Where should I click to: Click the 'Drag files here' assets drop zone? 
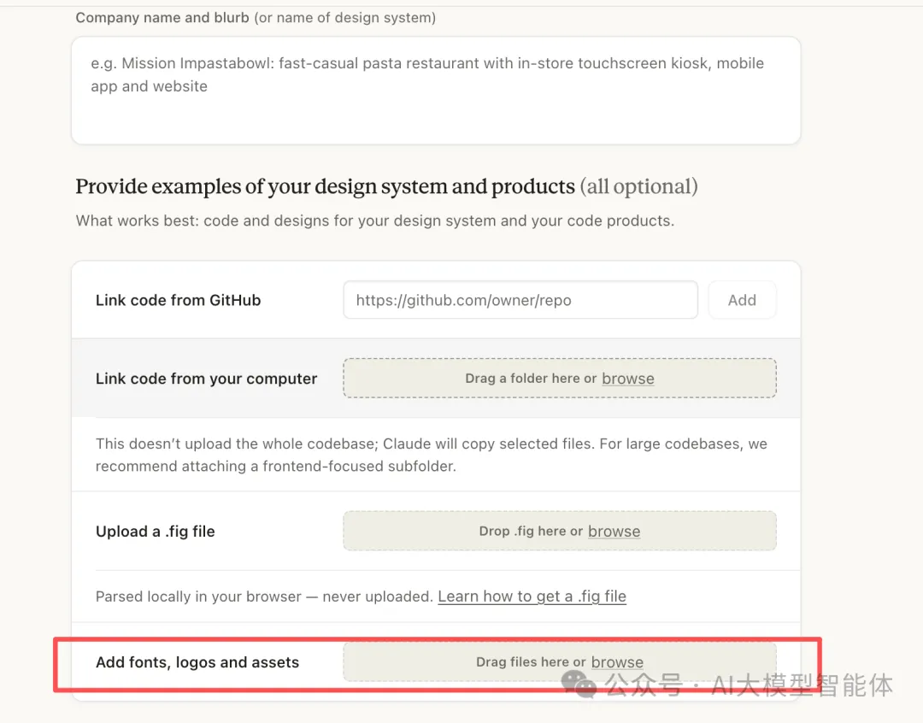(x=560, y=661)
